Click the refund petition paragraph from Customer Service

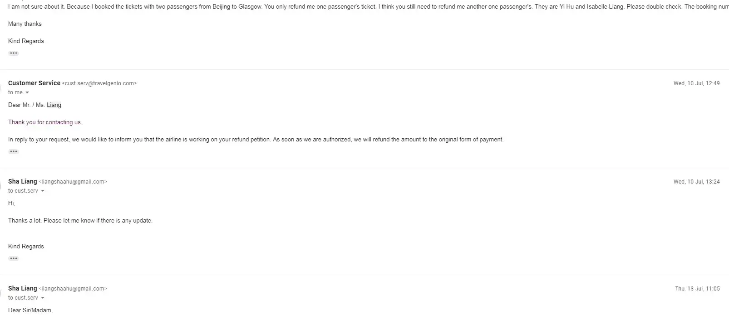256,140
